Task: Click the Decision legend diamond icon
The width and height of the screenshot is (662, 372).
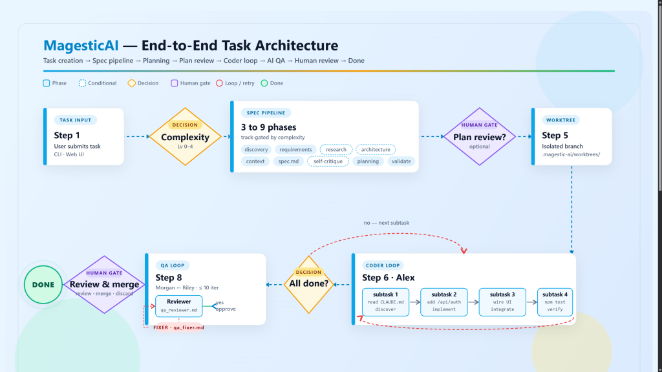Action: [x=132, y=83]
